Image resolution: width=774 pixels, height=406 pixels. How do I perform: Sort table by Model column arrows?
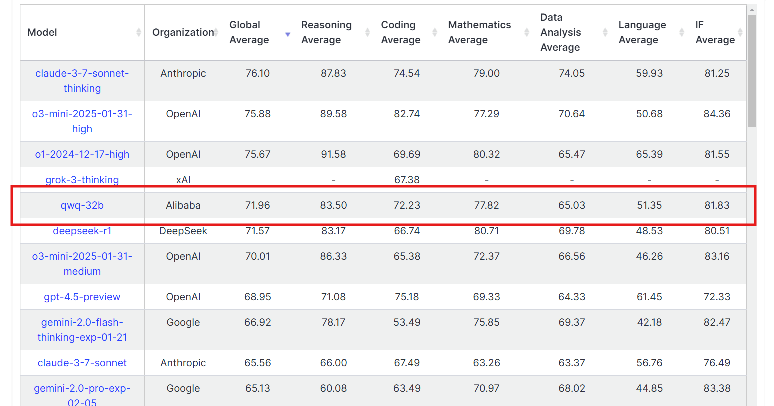pos(138,32)
